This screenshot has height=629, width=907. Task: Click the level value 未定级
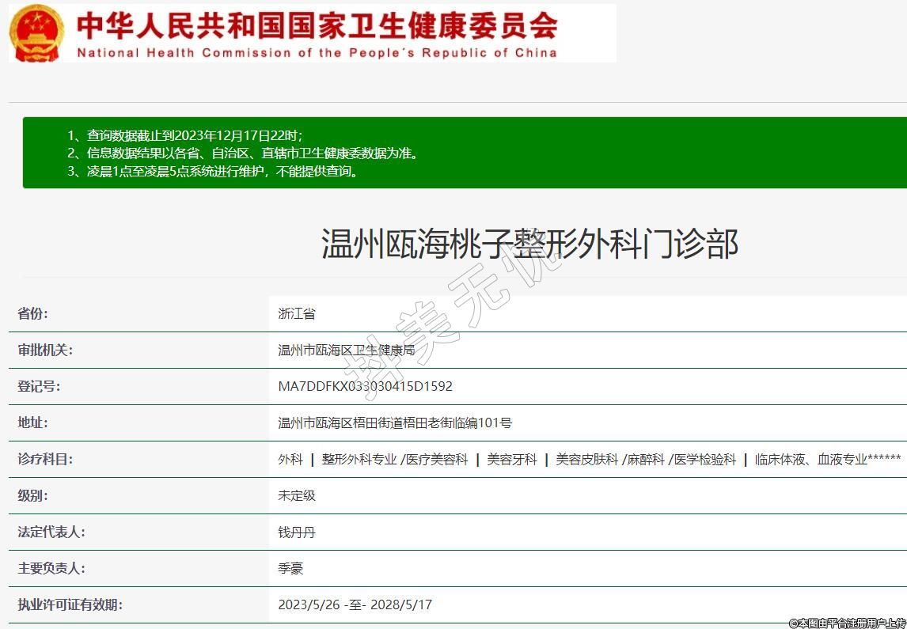(297, 495)
